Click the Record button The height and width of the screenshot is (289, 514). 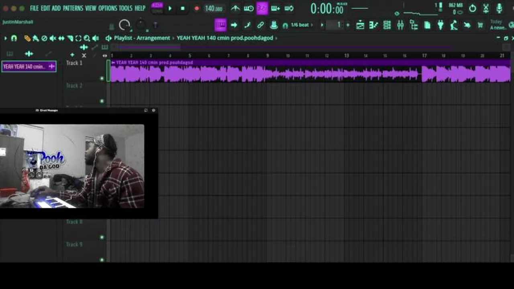point(196,8)
